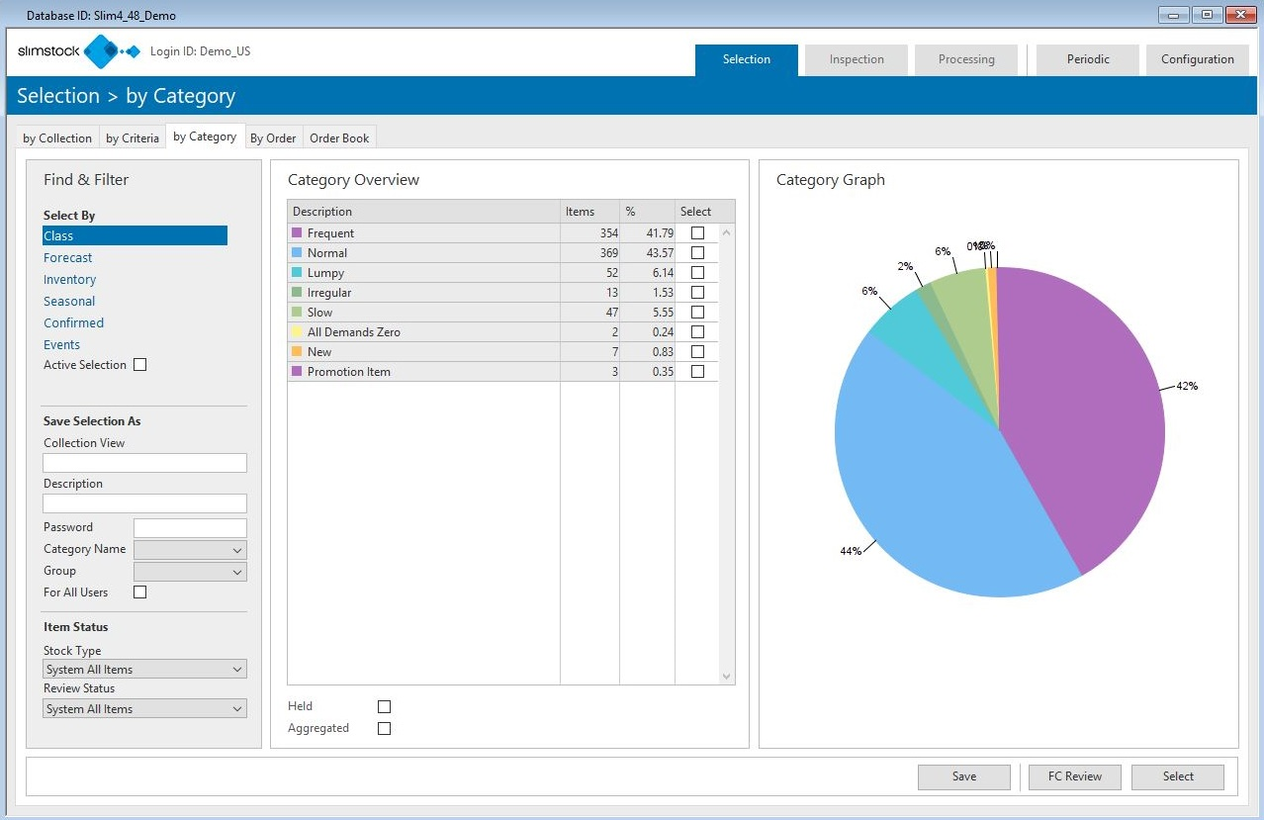Click the teal Lumpy category color icon

point(296,273)
